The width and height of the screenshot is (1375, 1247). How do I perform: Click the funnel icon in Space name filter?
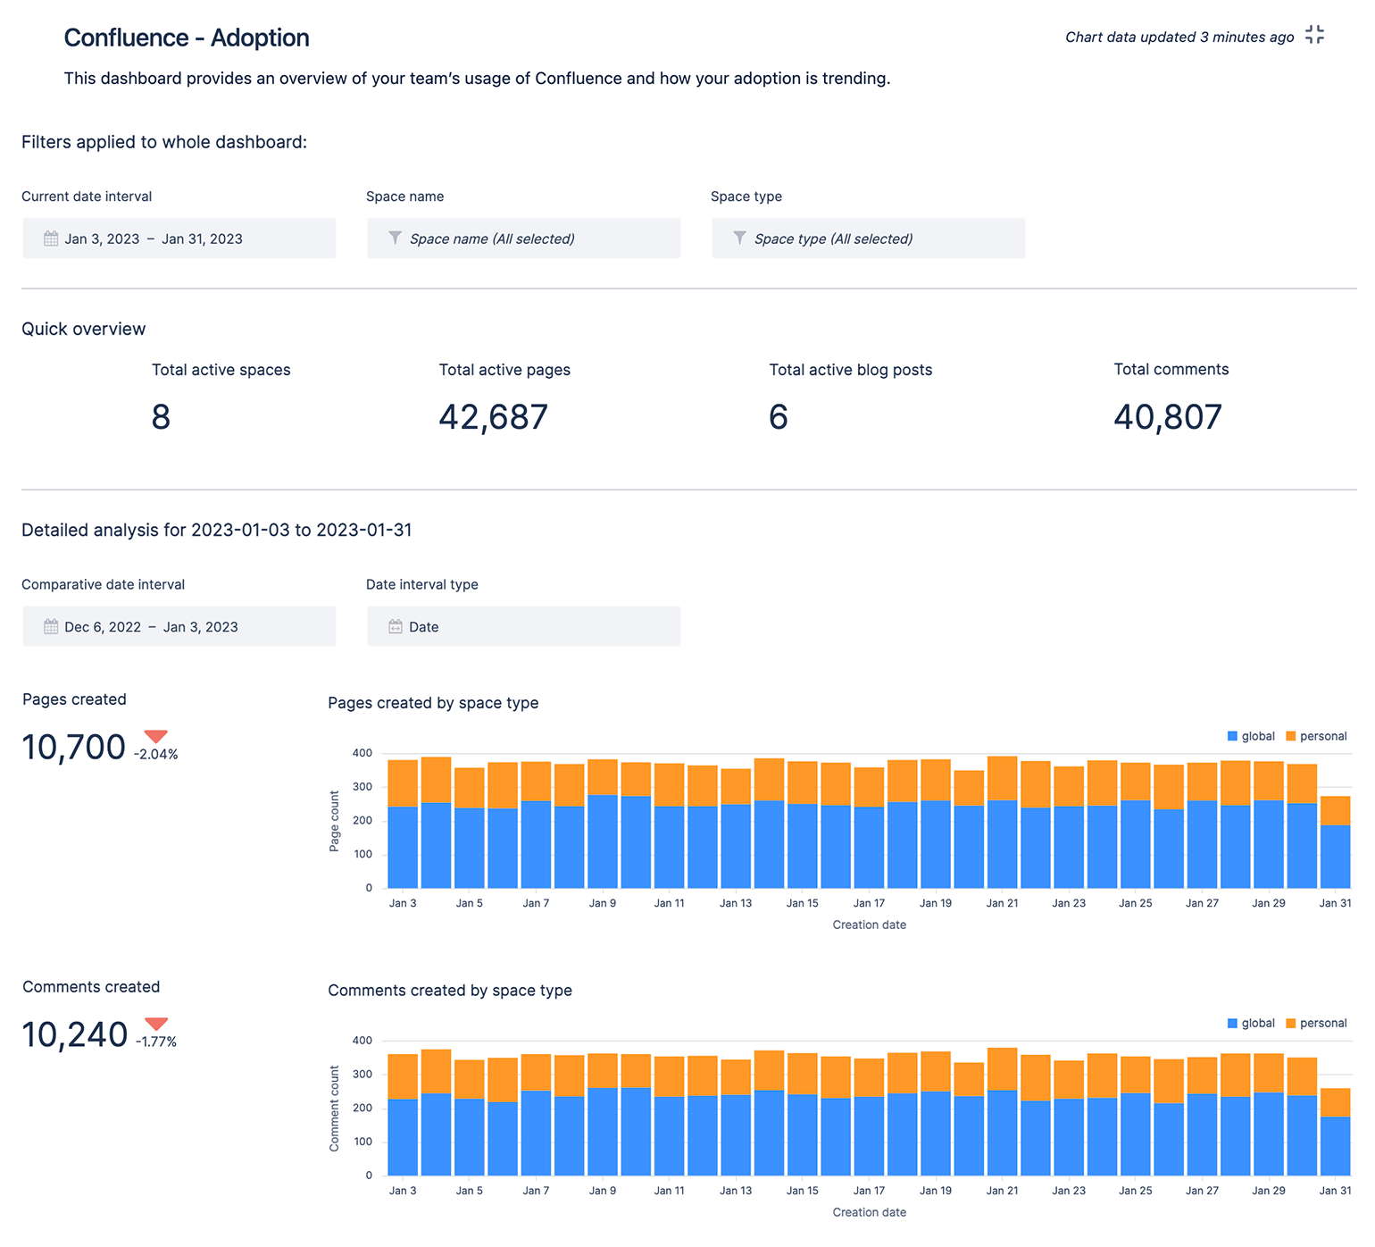pyautogui.click(x=394, y=239)
